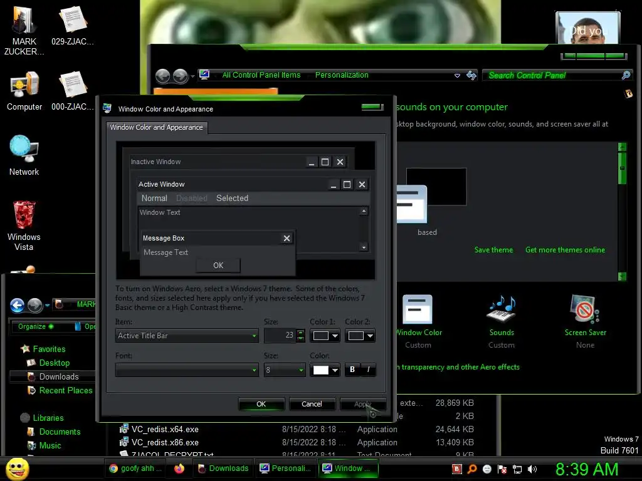Viewport: 642px width, 481px height.
Task: Open the Font Size dropdown showing 8
Action: pyautogui.click(x=285, y=370)
